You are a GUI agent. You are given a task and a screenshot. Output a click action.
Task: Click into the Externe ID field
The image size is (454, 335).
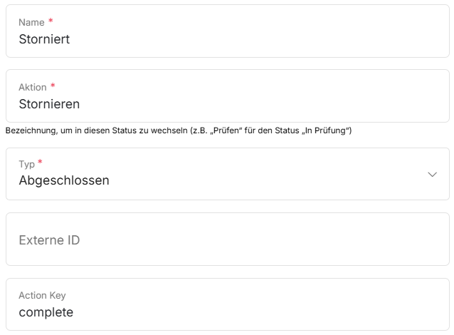[228, 239]
